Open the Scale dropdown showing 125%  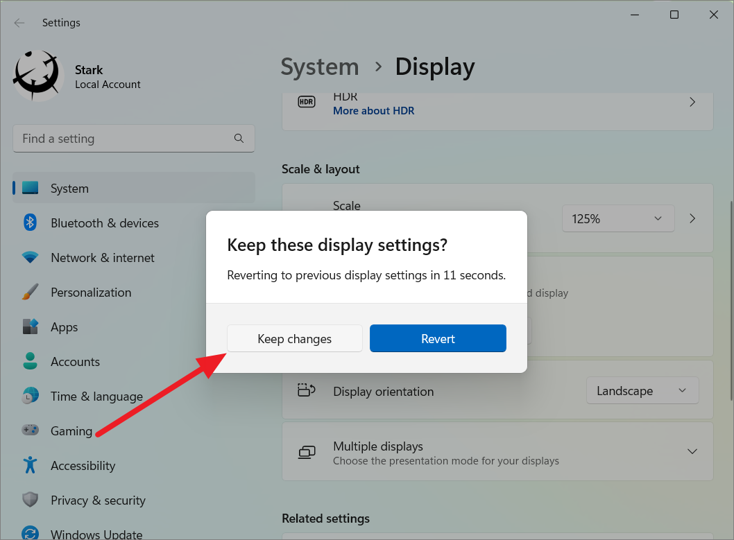point(617,218)
